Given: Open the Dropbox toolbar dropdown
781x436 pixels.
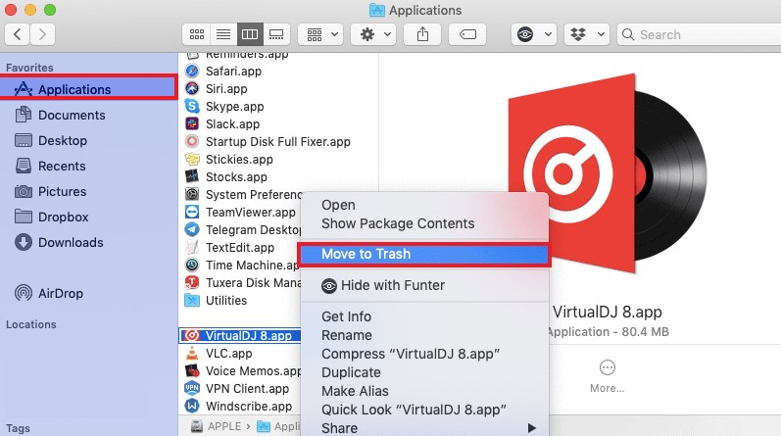Looking at the screenshot, I should (x=587, y=34).
